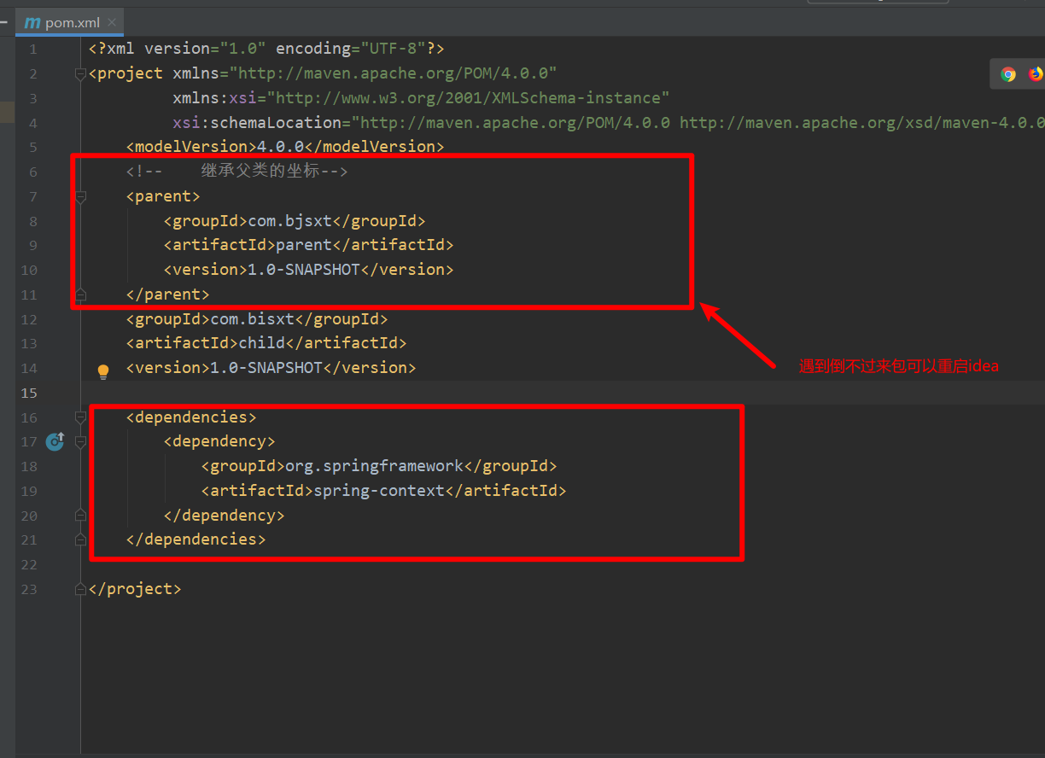This screenshot has width=1045, height=758.
Task: Click the opening <dependencies> tag text
Action: click(x=191, y=417)
